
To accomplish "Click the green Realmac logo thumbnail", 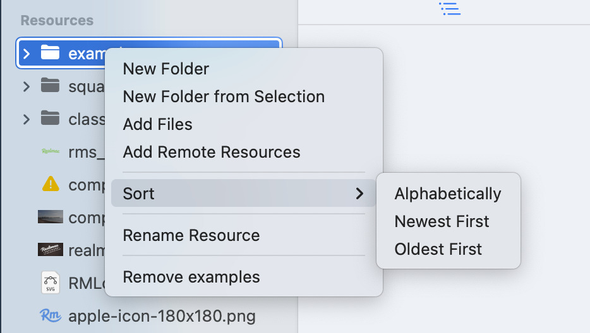I will click(50, 151).
